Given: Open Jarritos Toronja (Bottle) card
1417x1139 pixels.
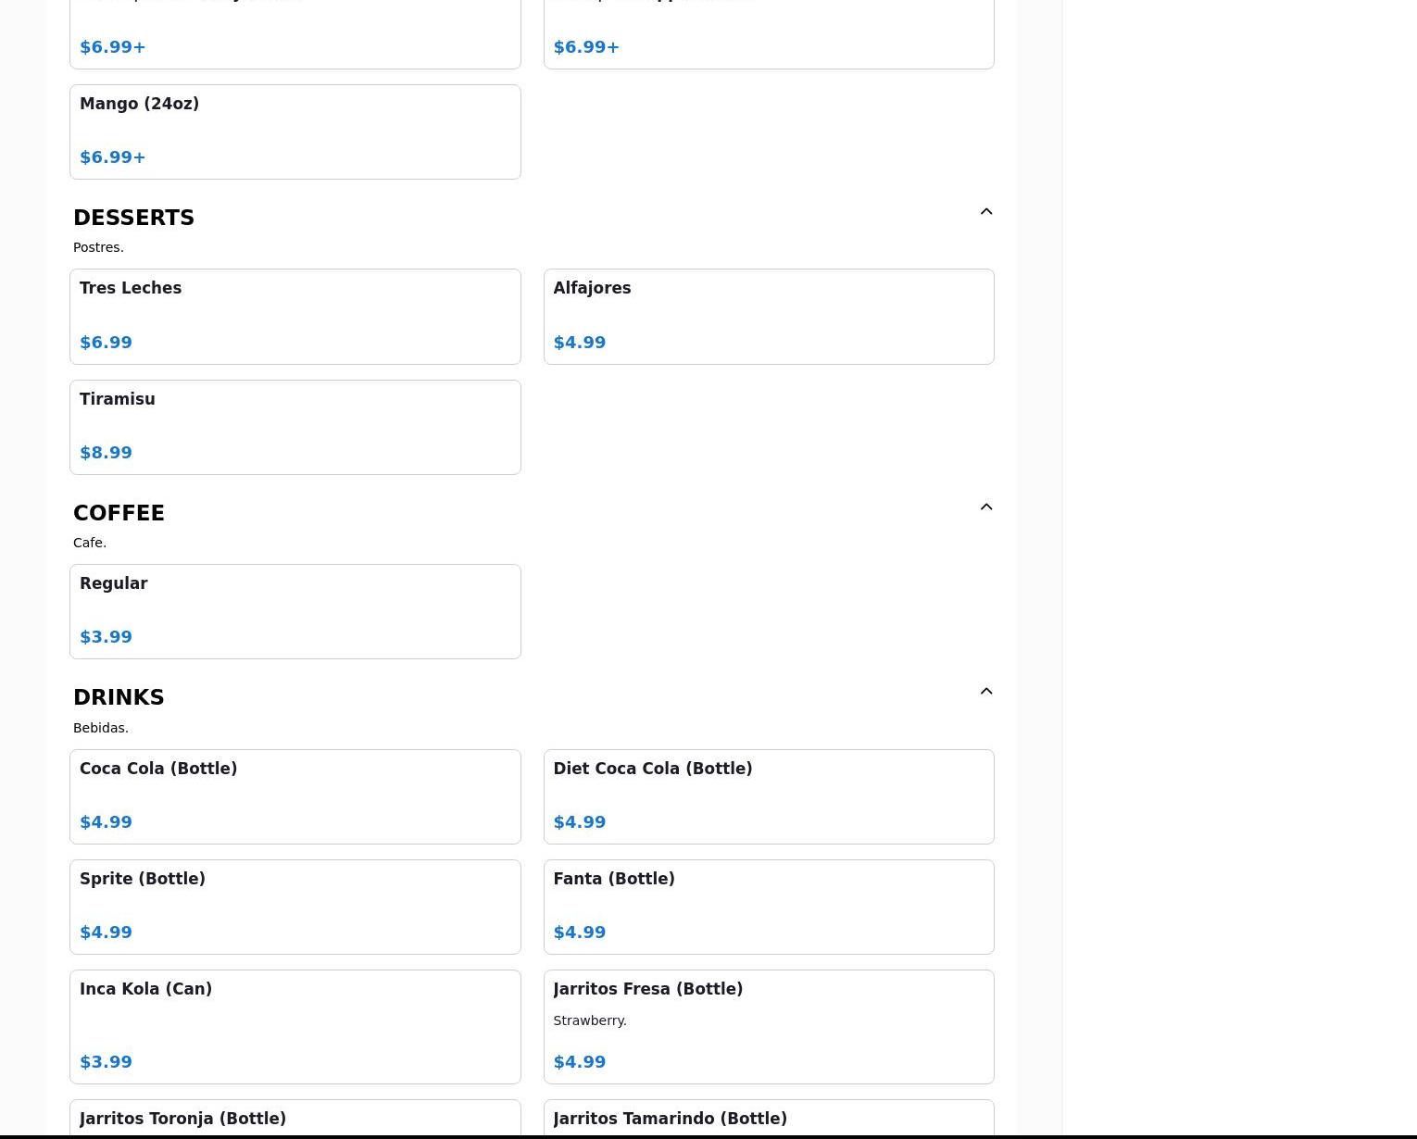Looking at the screenshot, I should (295, 1119).
